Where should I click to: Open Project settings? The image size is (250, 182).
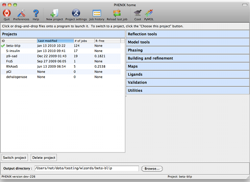[x=76, y=13]
